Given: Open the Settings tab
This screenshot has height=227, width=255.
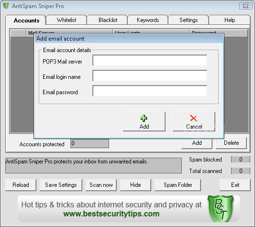Looking at the screenshot, I should pos(188,20).
